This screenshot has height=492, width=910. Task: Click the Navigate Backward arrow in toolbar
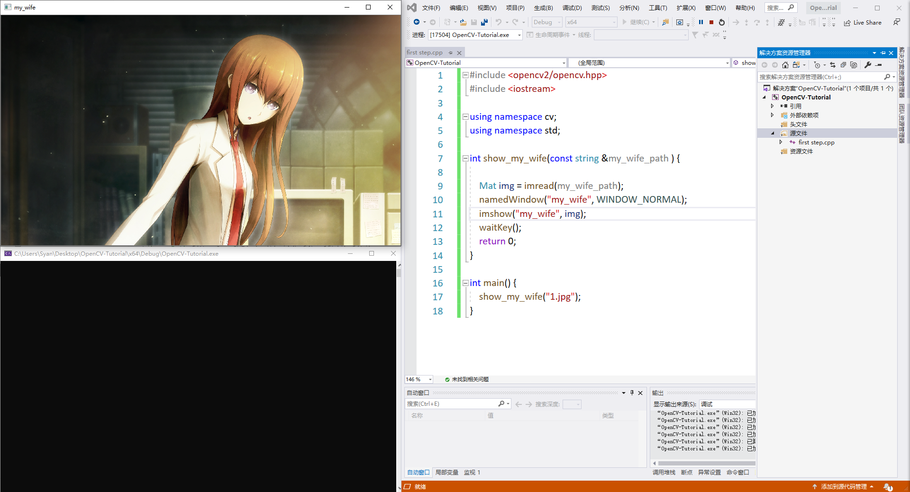pyautogui.click(x=417, y=22)
